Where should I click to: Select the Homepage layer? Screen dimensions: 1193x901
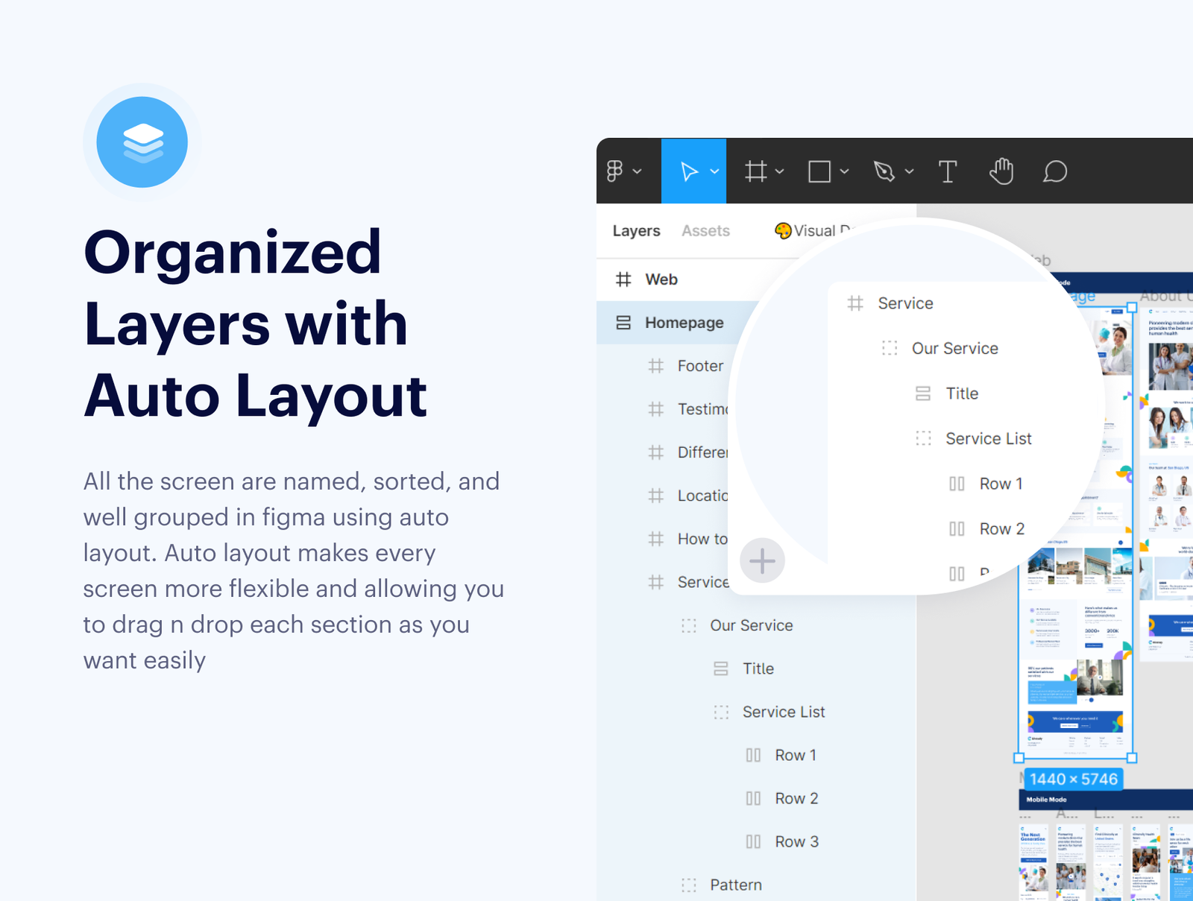(684, 323)
